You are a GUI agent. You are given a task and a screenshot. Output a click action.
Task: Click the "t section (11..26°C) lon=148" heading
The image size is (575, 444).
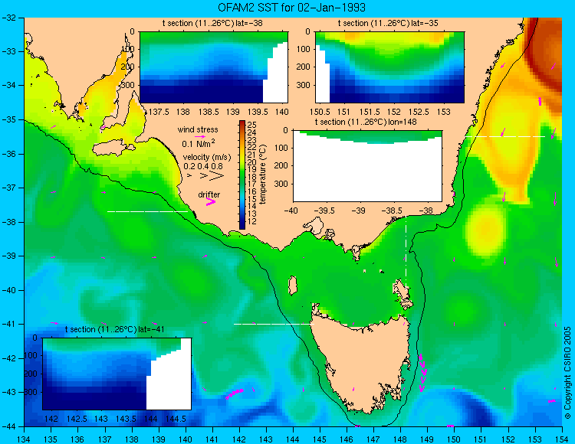(366, 122)
